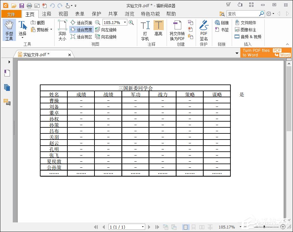Open the 文件 menu
Image resolution: width=293 pixels, height=232 pixels.
11,14
